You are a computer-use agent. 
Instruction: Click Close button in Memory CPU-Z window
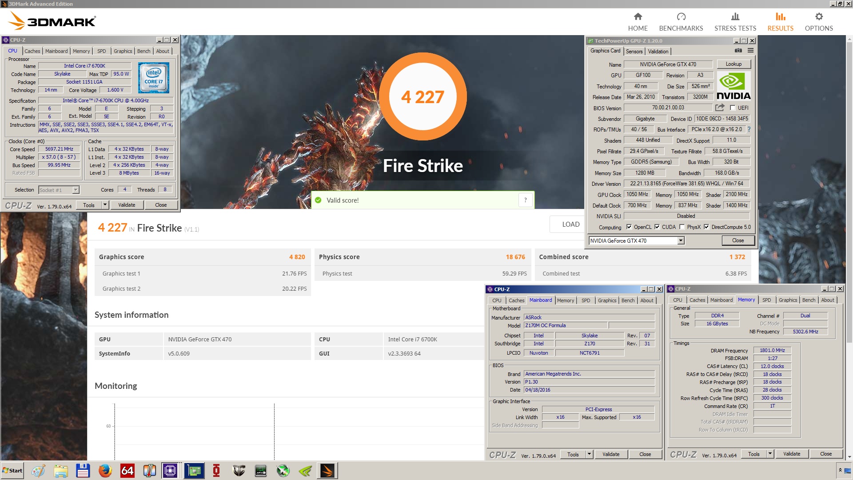(x=826, y=454)
